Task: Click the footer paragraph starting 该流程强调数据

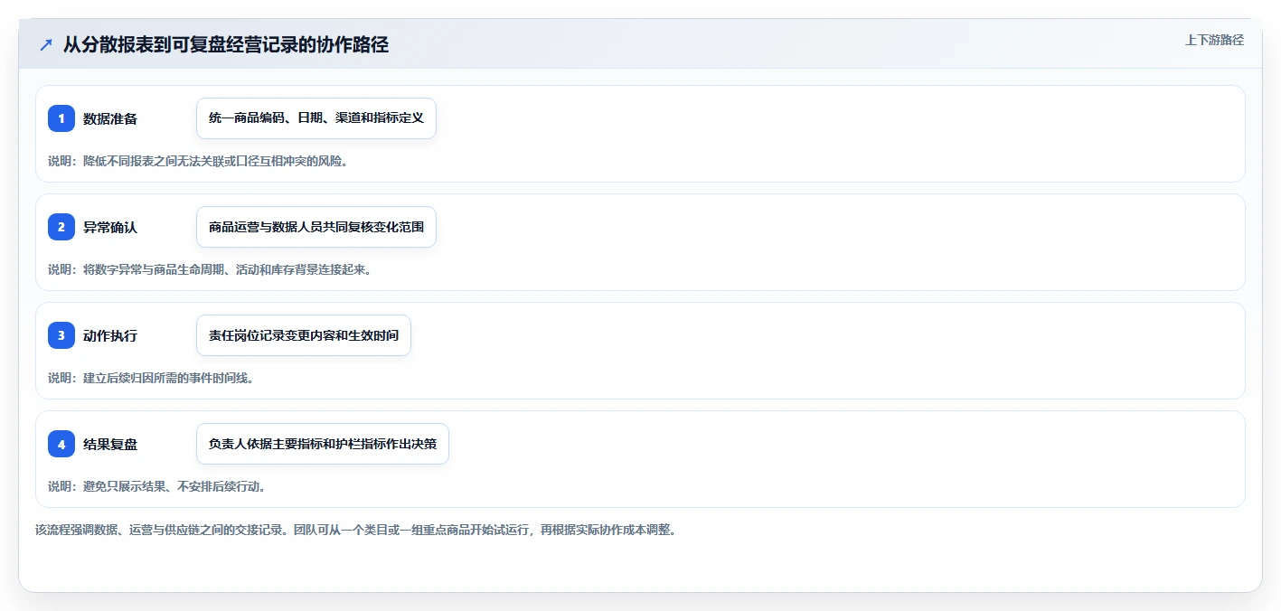Action: 355,530
